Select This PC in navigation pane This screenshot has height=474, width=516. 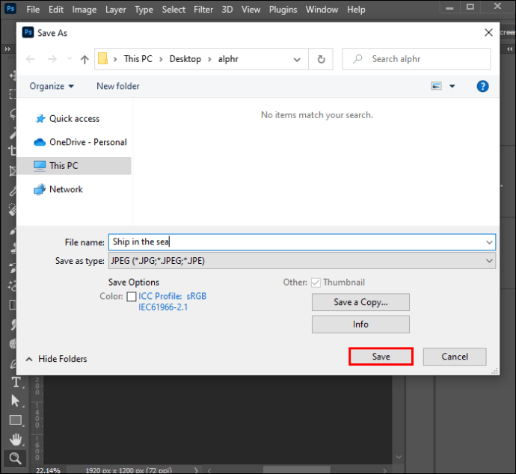[x=74, y=166]
